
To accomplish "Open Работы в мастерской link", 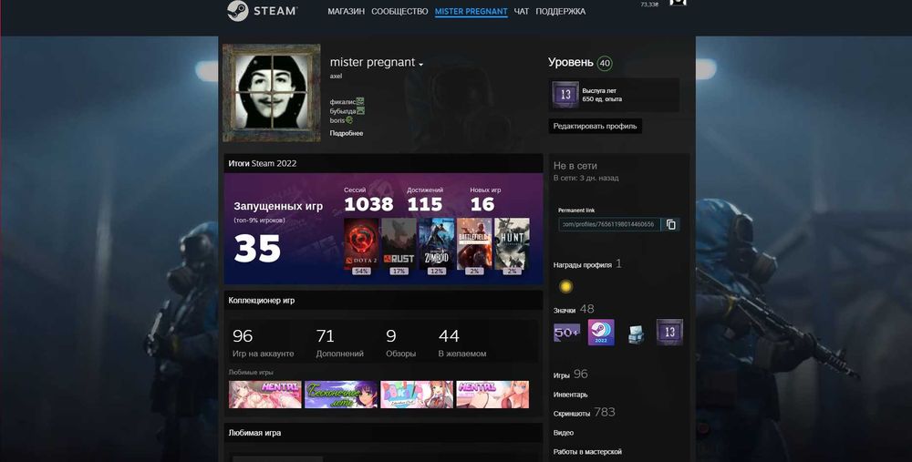I will click(587, 452).
